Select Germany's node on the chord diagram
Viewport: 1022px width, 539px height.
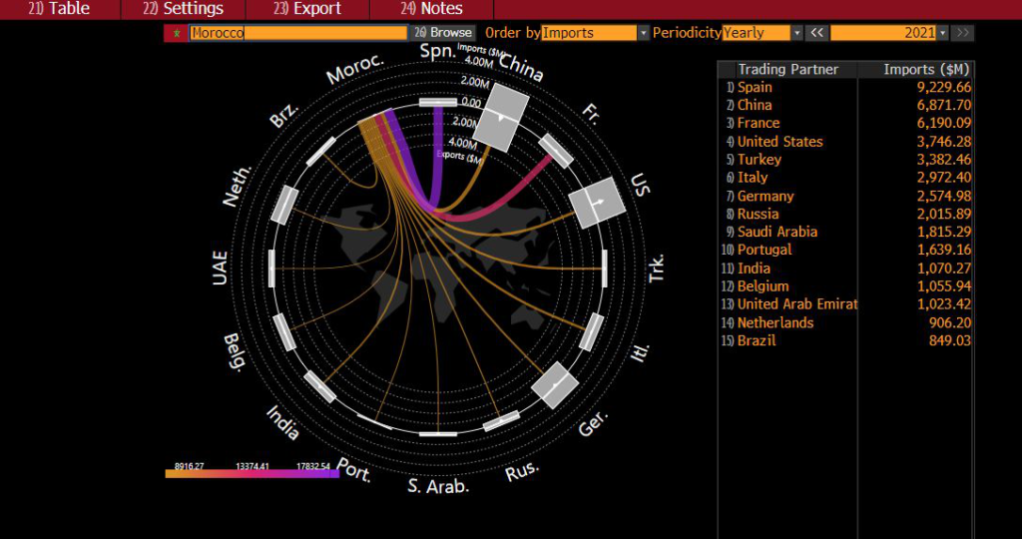(x=554, y=384)
